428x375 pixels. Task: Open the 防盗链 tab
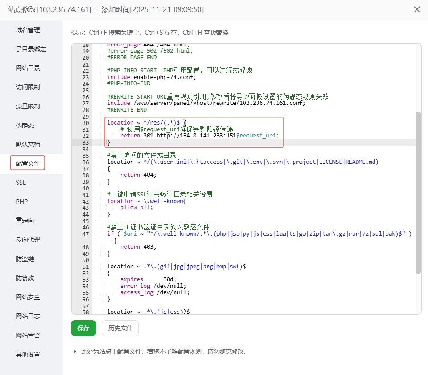(25, 259)
